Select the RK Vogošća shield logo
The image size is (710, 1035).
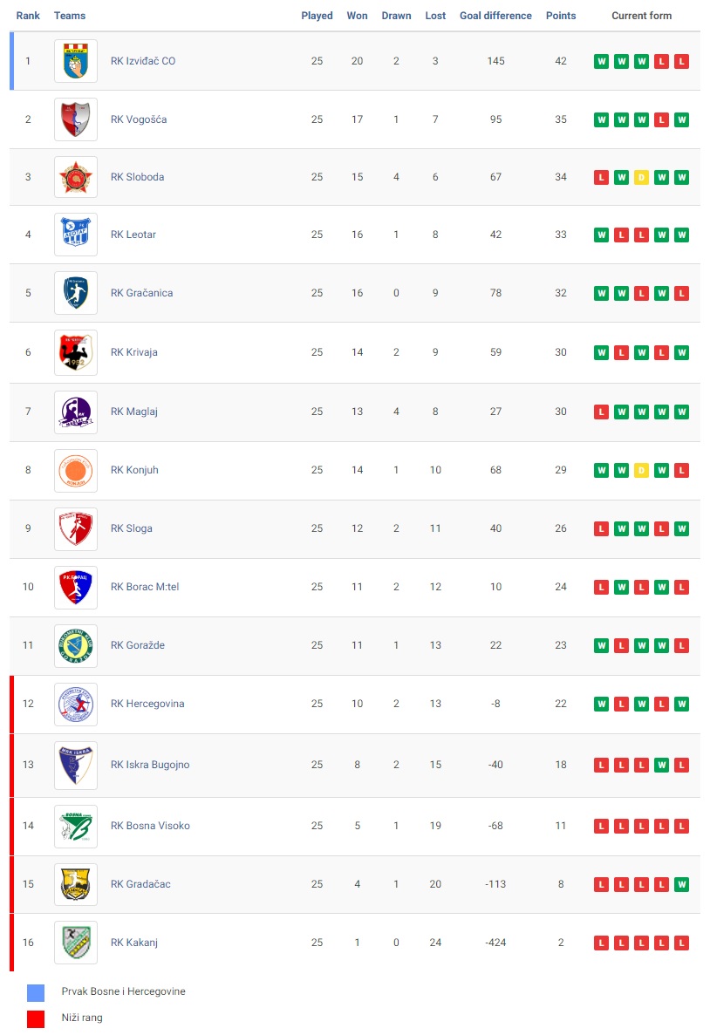click(76, 119)
